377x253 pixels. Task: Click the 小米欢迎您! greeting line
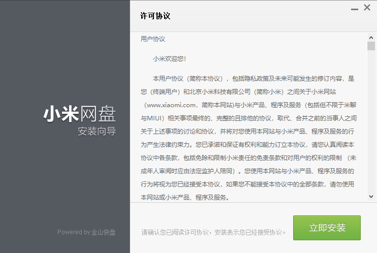[x=169, y=59]
